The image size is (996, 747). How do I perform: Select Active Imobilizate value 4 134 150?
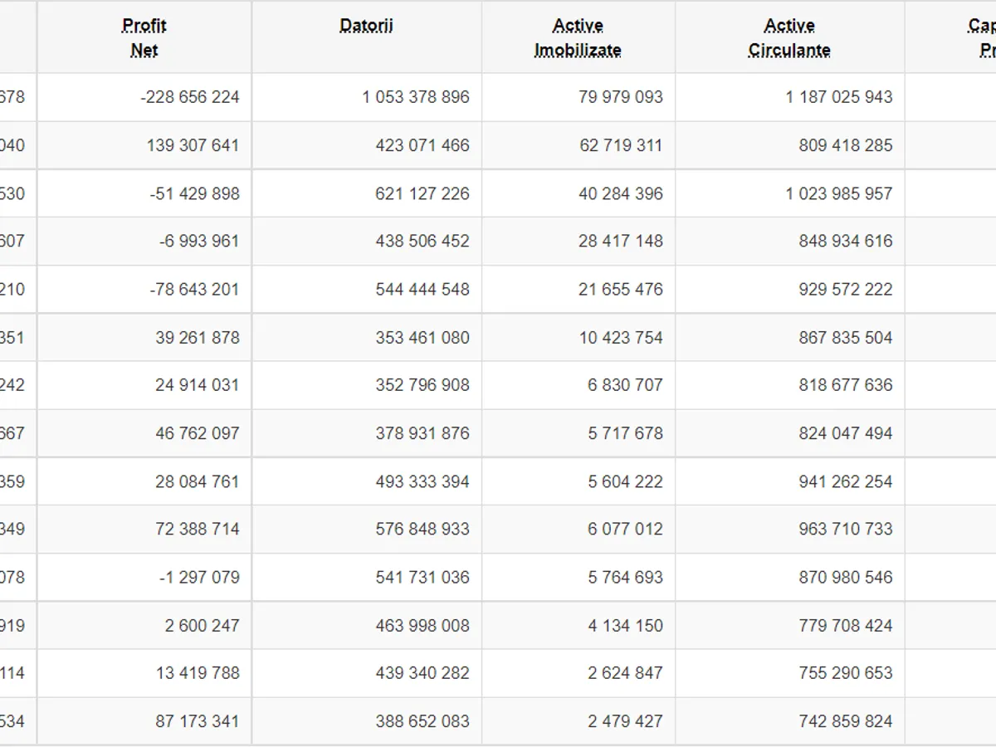(x=625, y=625)
